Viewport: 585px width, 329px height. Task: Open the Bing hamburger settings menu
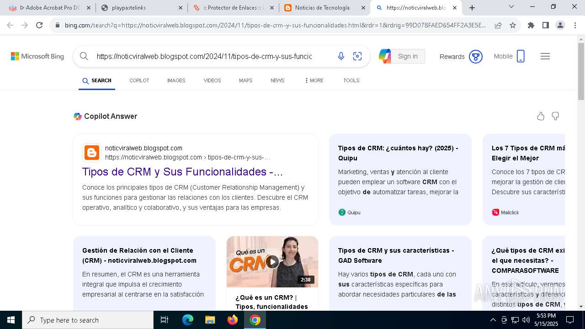(x=545, y=56)
